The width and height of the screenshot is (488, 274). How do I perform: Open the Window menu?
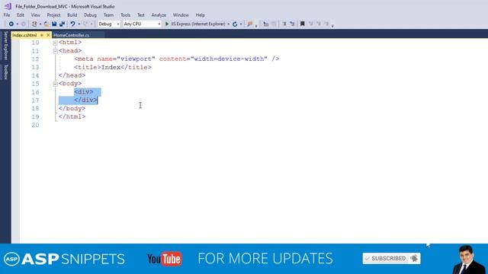click(181, 15)
